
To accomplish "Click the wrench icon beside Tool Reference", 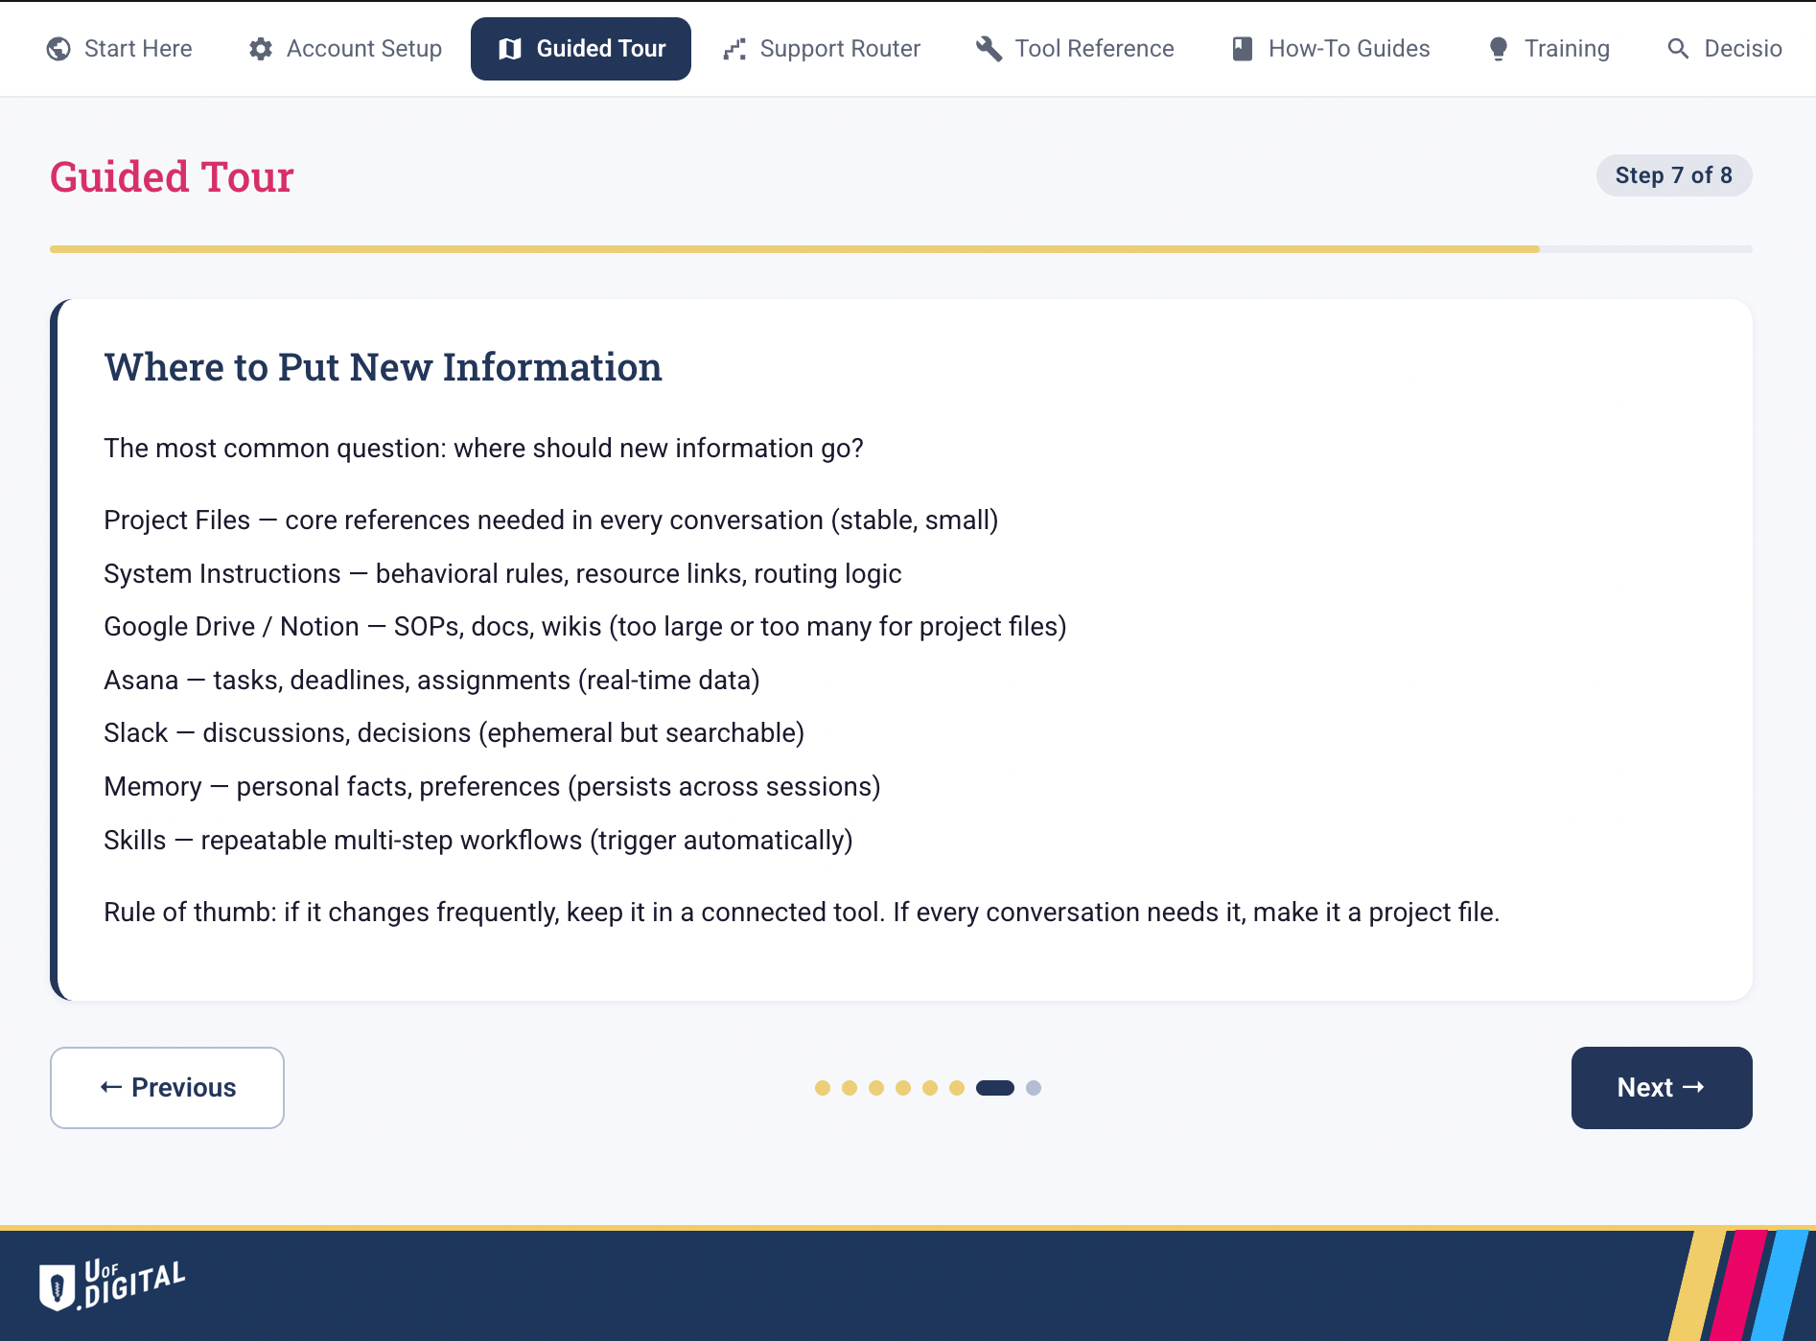I will [989, 49].
